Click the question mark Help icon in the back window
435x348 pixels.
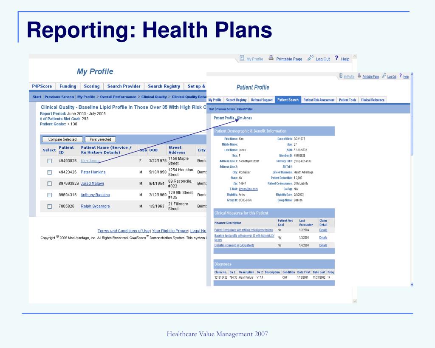336,58
